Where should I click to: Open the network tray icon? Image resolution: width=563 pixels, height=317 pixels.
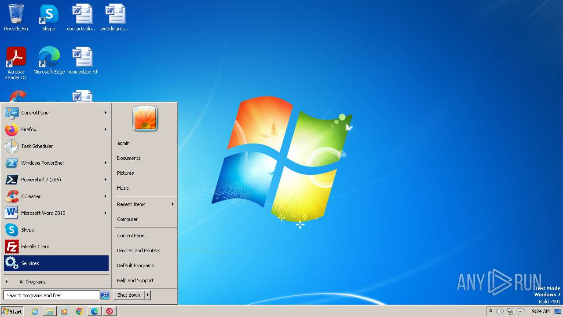[511, 311]
